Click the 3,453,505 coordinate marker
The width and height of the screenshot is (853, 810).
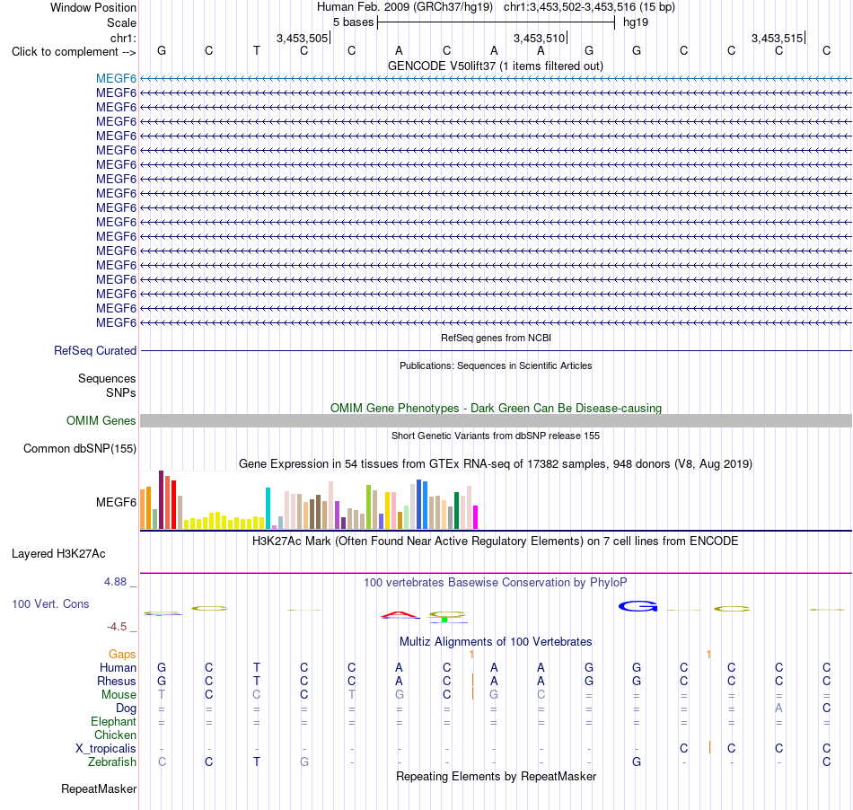pyautogui.click(x=302, y=38)
